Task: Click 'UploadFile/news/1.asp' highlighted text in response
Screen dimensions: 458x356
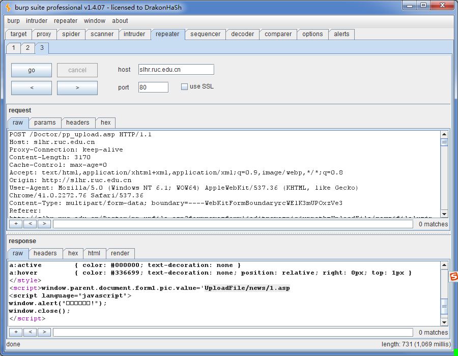Action: (247, 288)
